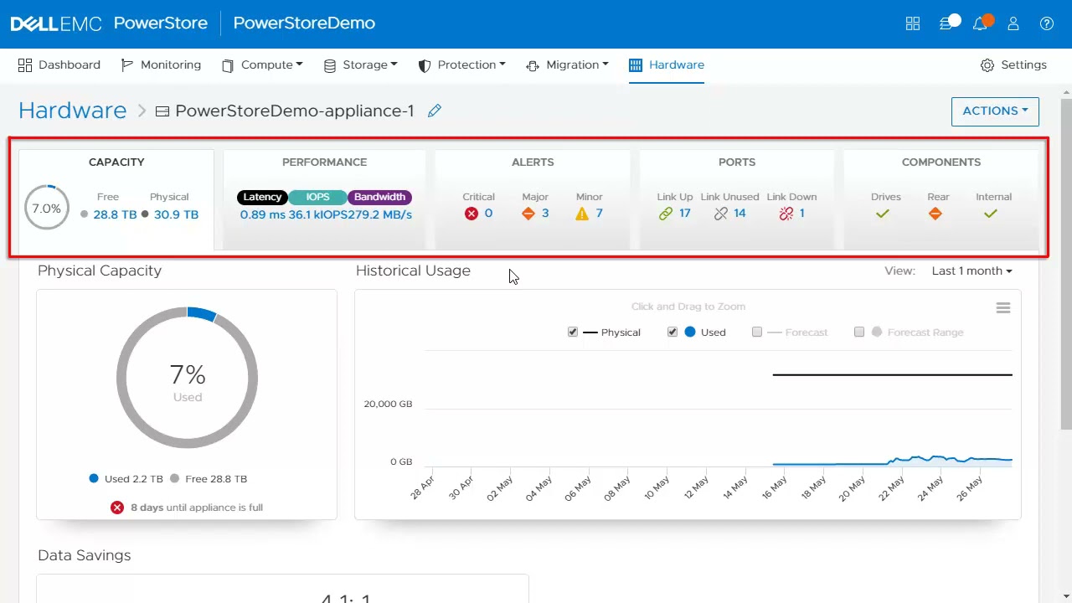Screen dimensions: 1072x603
Task: Select the CAPACITY card tab
Action: click(116, 199)
